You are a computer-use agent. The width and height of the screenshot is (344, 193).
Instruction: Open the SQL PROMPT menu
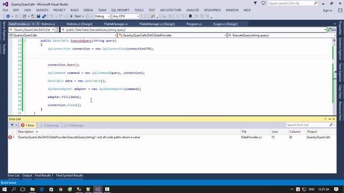[120, 10]
